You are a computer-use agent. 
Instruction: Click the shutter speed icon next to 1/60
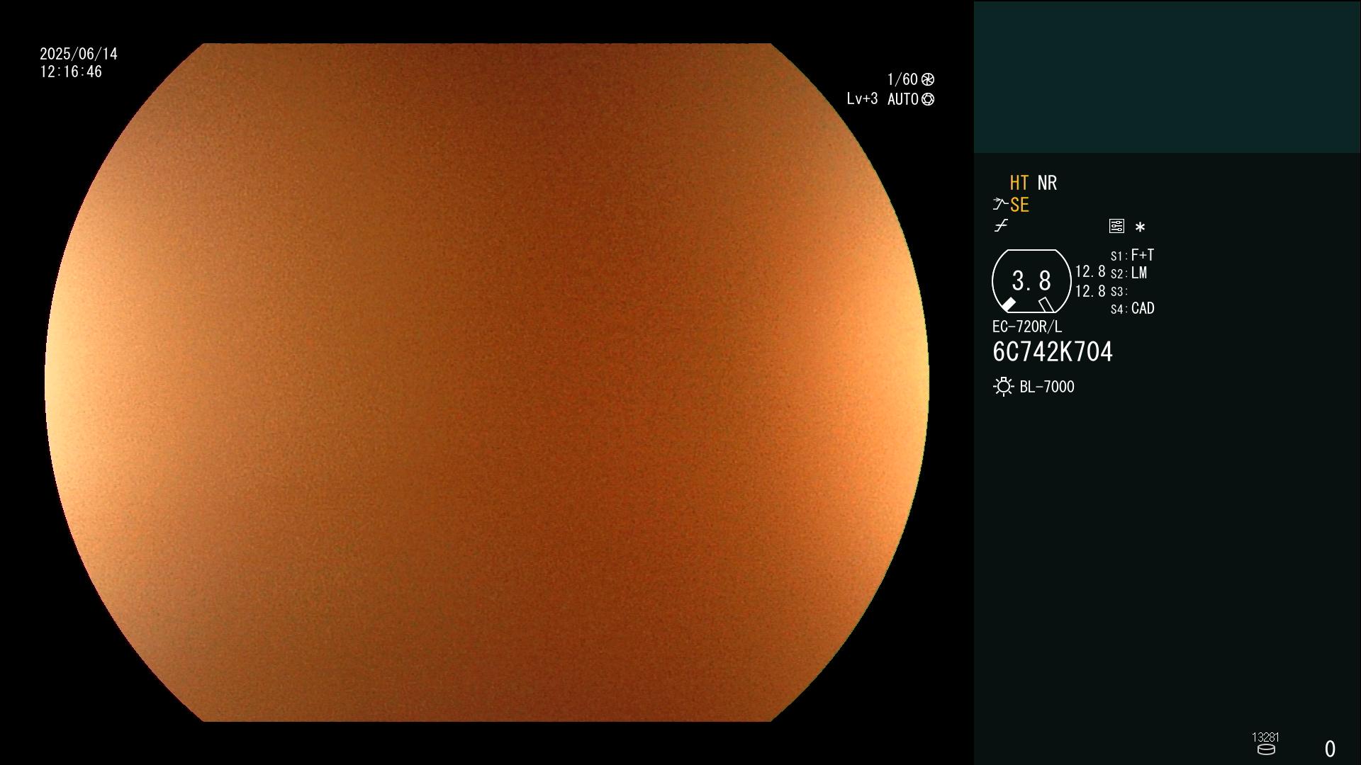pyautogui.click(x=928, y=79)
